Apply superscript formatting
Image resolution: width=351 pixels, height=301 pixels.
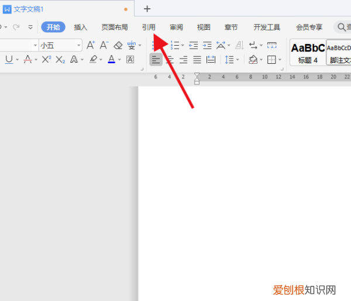pyautogui.click(x=46, y=59)
